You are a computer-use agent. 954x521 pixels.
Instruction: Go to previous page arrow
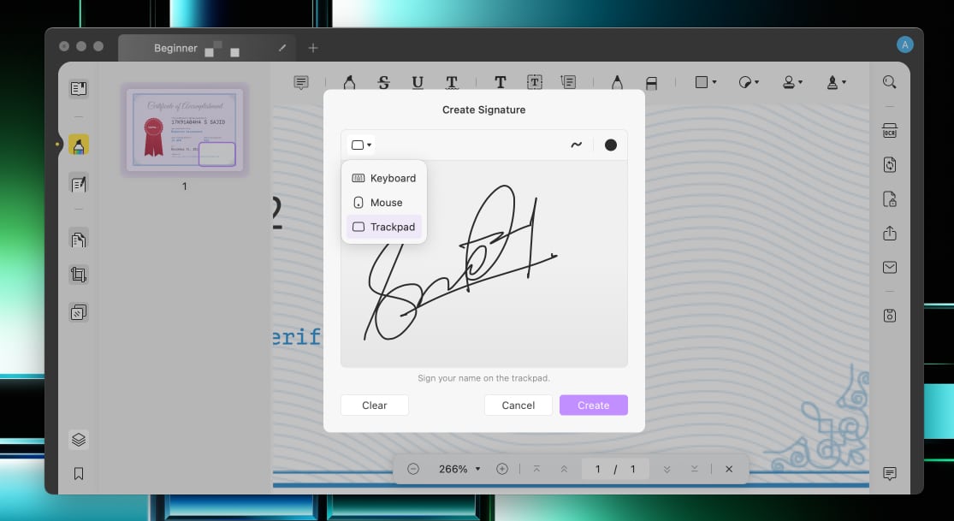tap(564, 469)
